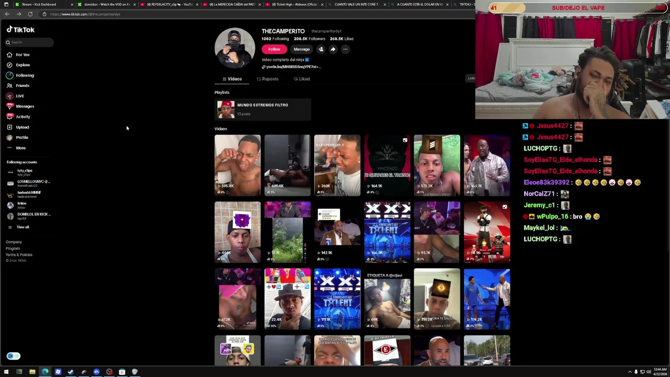Open the video with 609.4K views
Screen dimensions: 670x377
coord(287,165)
